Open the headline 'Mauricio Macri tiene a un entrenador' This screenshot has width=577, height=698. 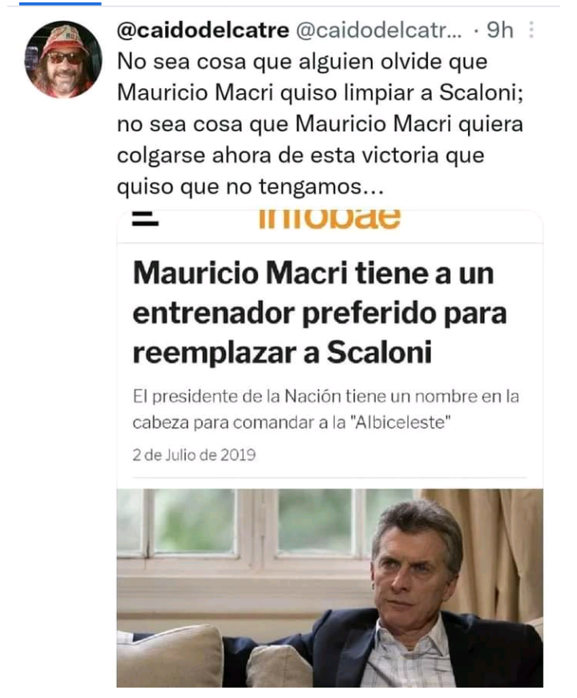click(320, 293)
